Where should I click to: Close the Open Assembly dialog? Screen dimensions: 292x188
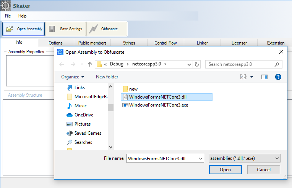click(281, 52)
